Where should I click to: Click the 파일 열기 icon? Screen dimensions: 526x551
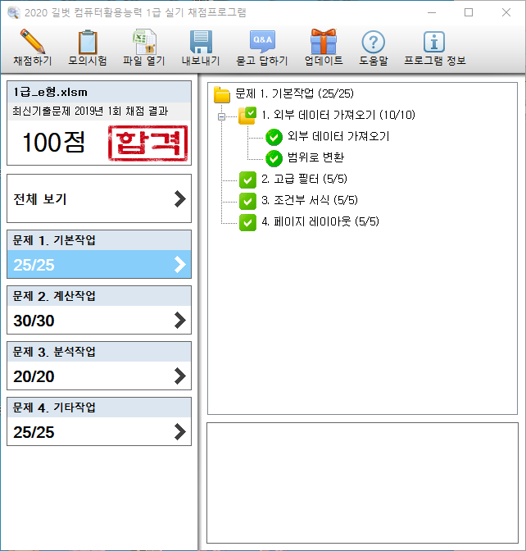tap(144, 42)
